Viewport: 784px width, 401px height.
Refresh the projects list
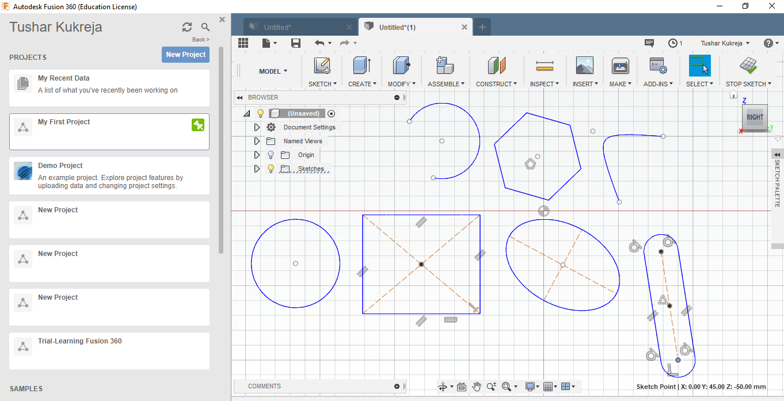point(187,27)
